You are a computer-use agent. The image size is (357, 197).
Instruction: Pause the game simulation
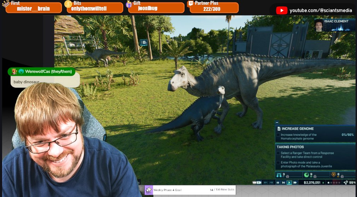(278, 183)
